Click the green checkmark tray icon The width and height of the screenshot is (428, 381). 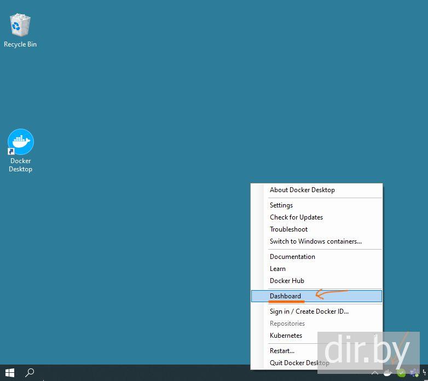tap(401, 373)
